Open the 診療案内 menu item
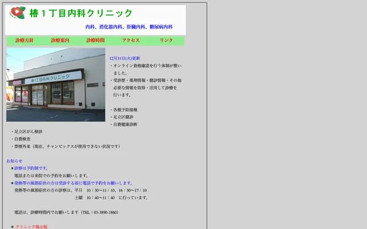The height and width of the screenshot is (229, 367). click(60, 40)
